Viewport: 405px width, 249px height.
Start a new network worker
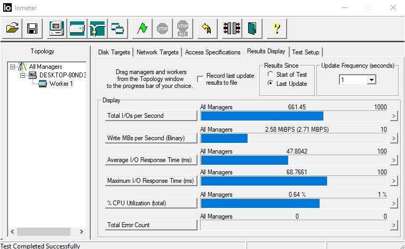point(97,28)
